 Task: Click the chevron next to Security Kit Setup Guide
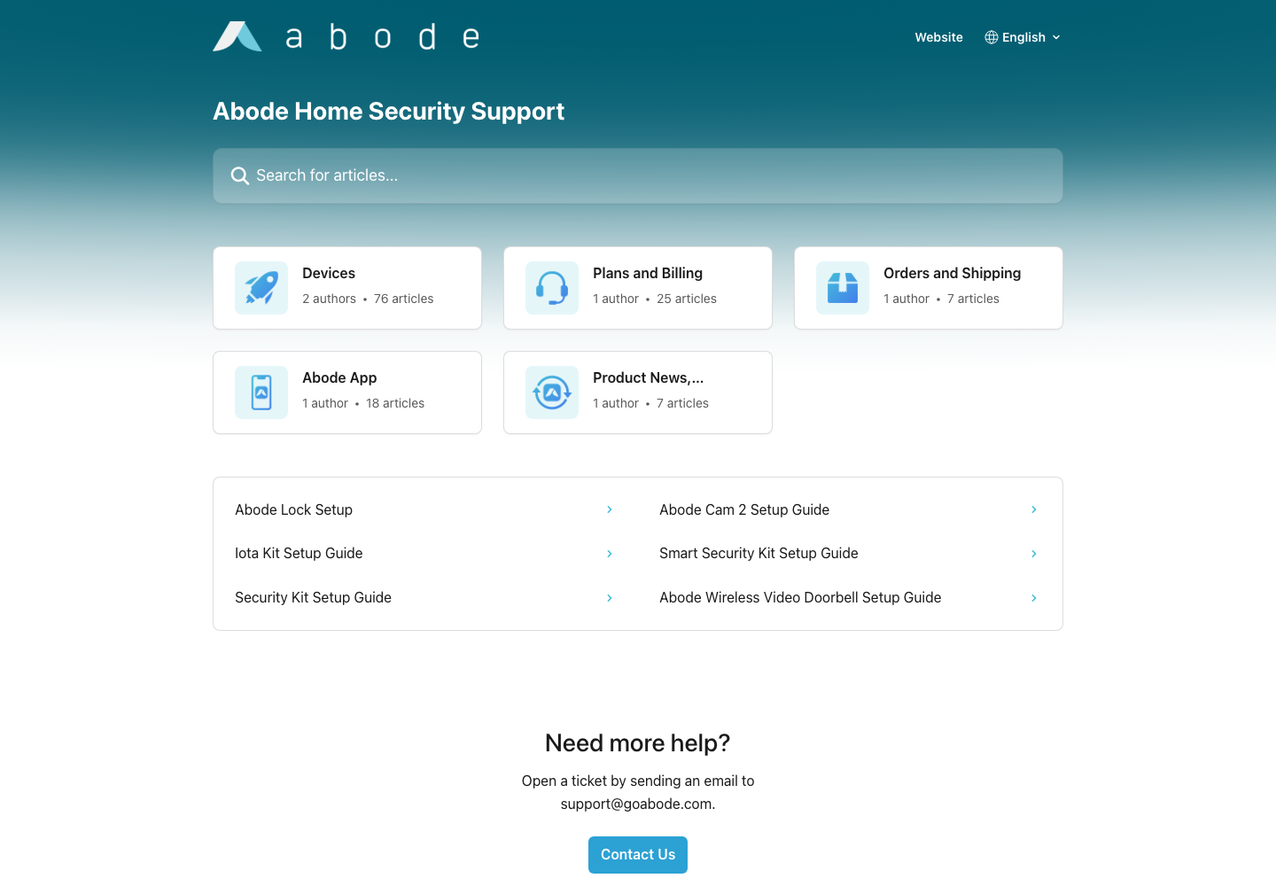click(610, 598)
